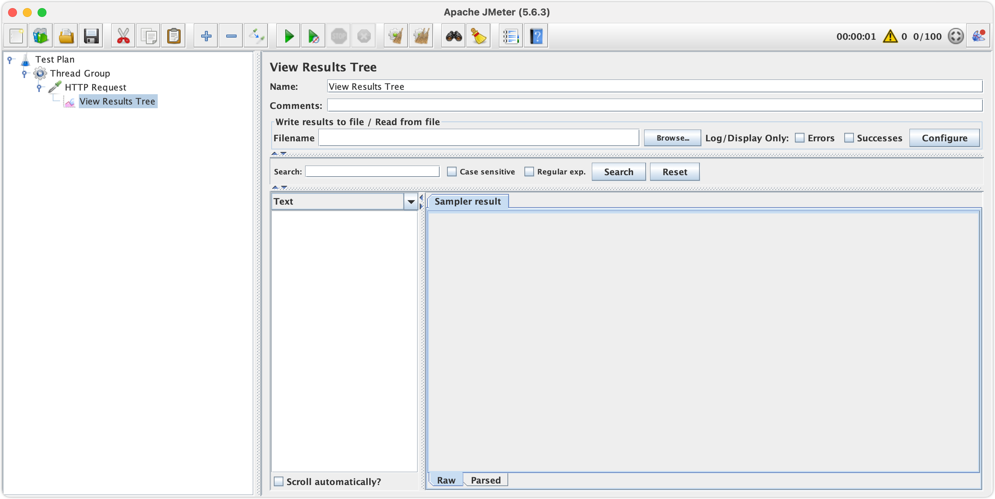Click the green Start test button
This screenshot has height=499, width=995.
pyautogui.click(x=289, y=36)
